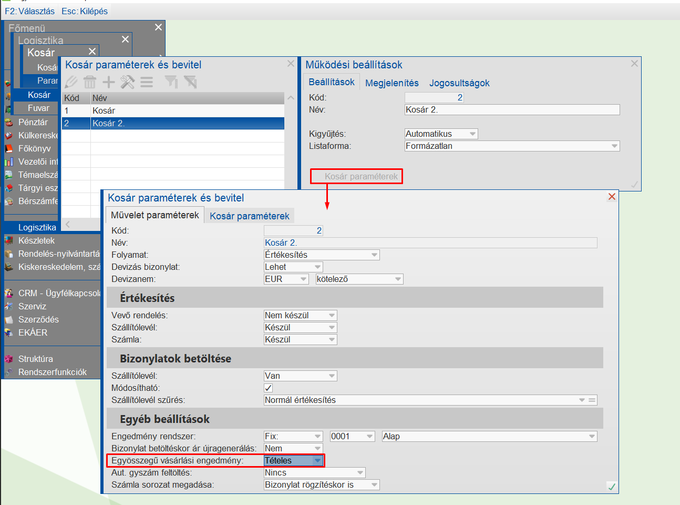Open the three-line list menu icon
The height and width of the screenshot is (505, 680).
click(147, 82)
